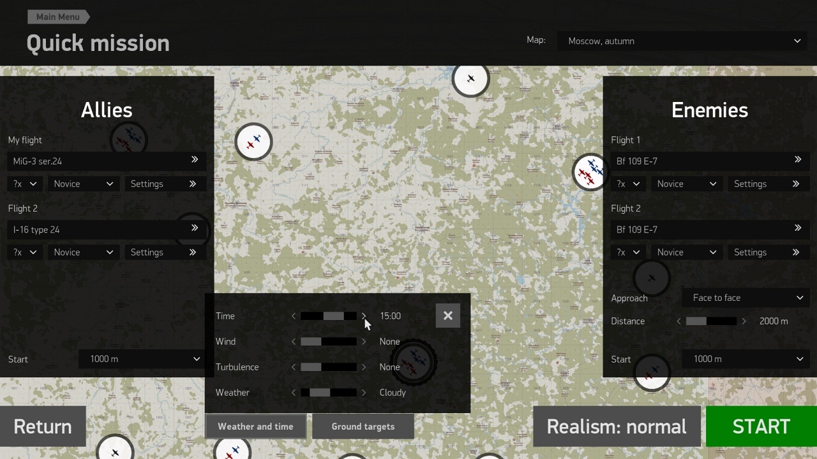This screenshot has width=817, height=459.
Task: Open aircraft list for I-16 type 24
Action: [194, 229]
